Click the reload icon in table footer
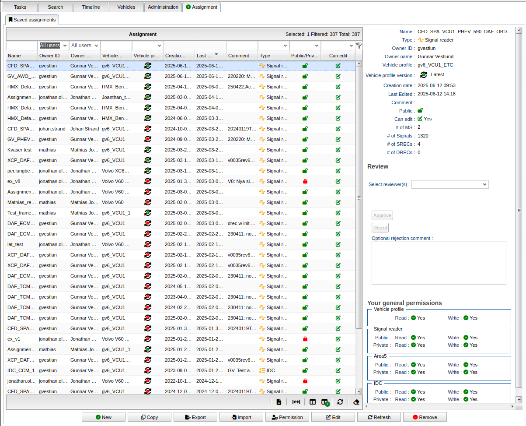Image resolution: width=526 pixels, height=426 pixels. point(340,402)
